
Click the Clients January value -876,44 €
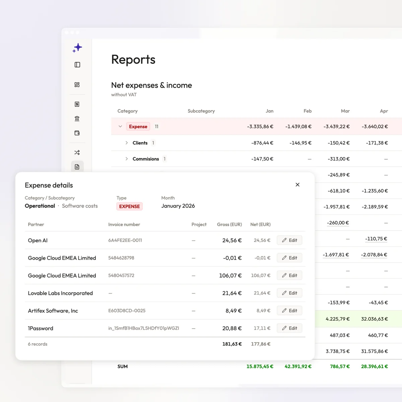pos(262,143)
